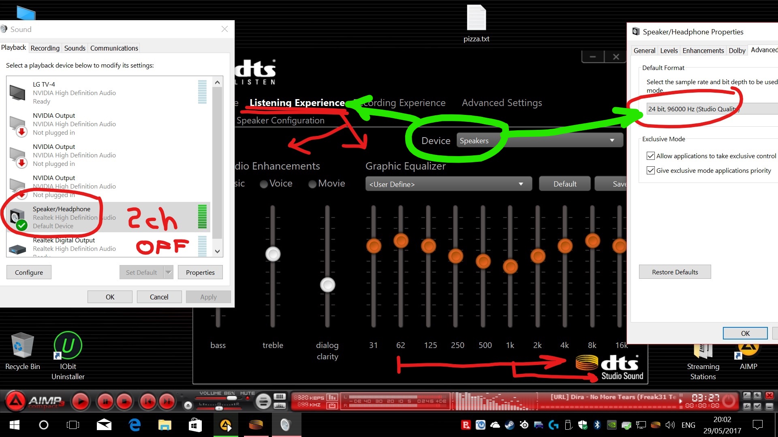Open the User Define equalizer preset dropdown
The height and width of the screenshot is (437, 778).
click(x=521, y=184)
